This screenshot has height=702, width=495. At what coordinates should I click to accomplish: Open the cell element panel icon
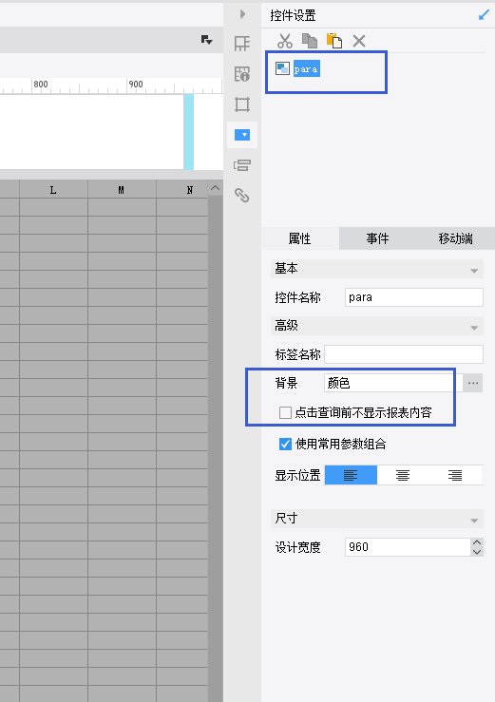[242, 44]
